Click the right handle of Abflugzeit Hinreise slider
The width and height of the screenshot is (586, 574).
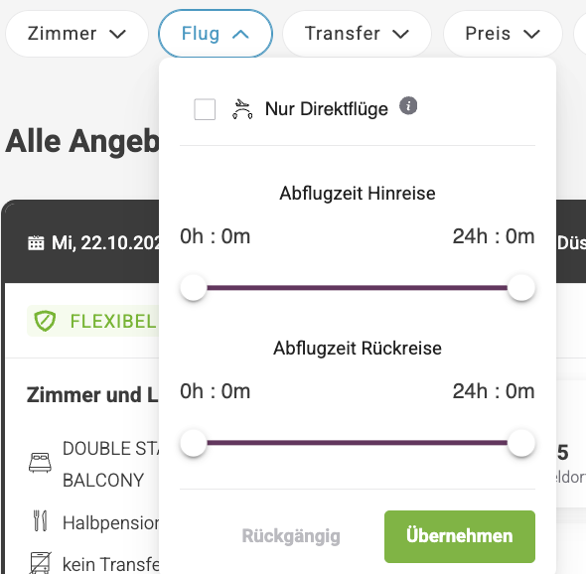coord(521,288)
